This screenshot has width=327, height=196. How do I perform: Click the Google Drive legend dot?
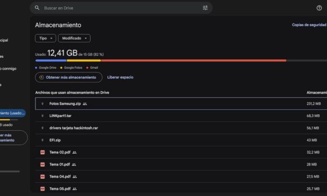click(x=37, y=68)
